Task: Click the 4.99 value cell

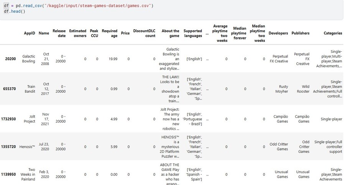Action: pyautogui.click(x=114, y=119)
